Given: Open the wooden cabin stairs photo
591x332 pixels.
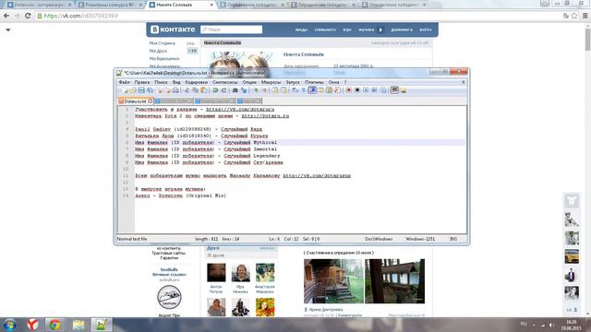Looking at the screenshot, I should [333, 281].
